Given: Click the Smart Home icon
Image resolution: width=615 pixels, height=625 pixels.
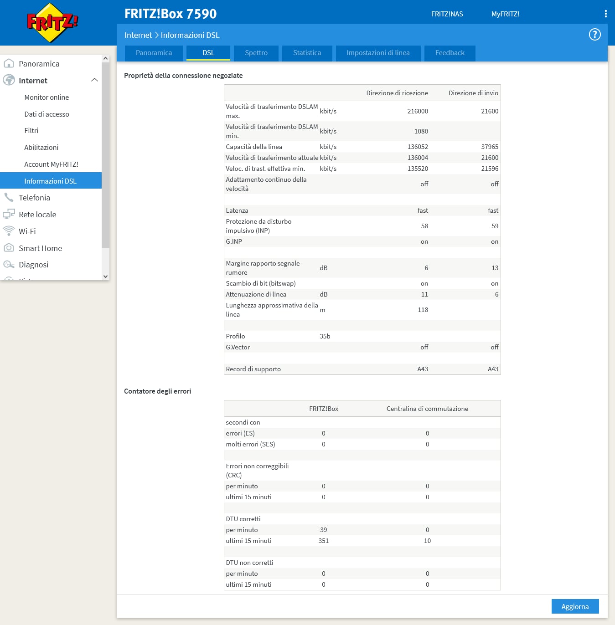Looking at the screenshot, I should 9,248.
